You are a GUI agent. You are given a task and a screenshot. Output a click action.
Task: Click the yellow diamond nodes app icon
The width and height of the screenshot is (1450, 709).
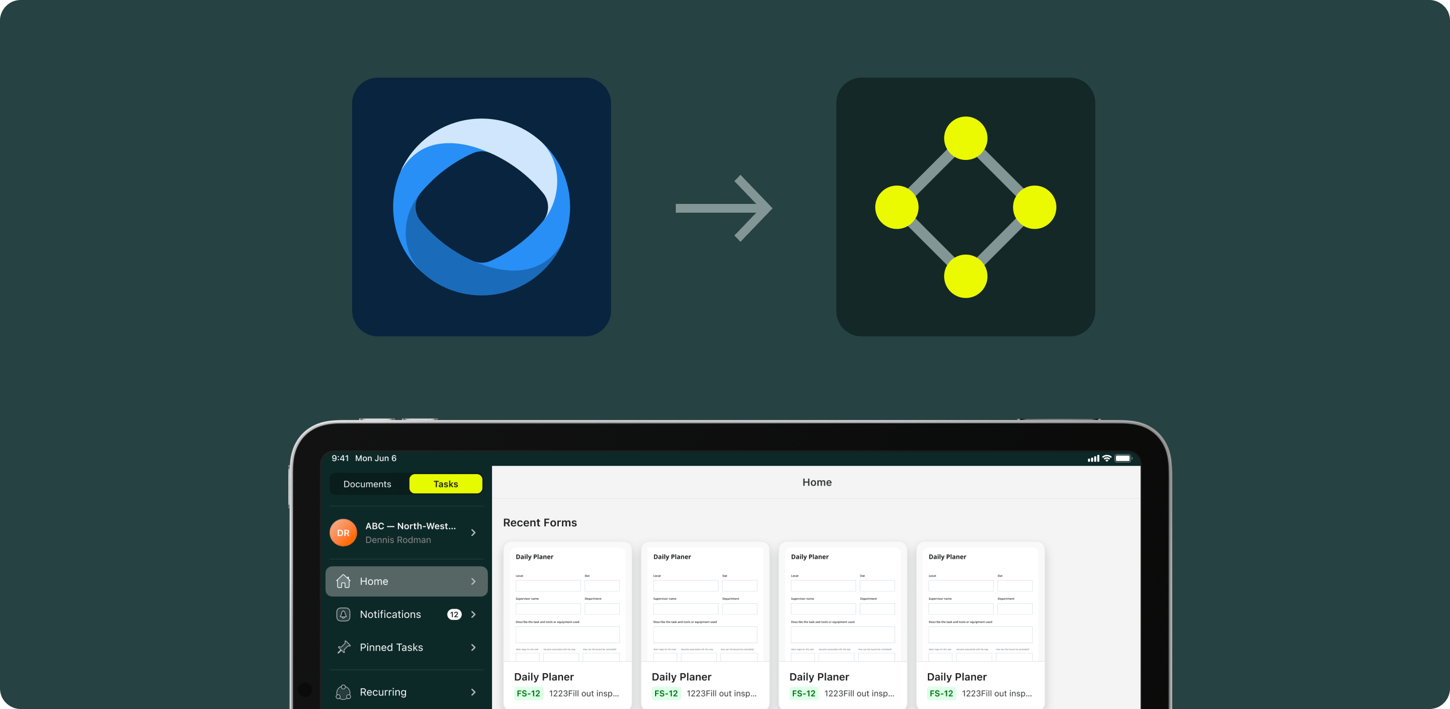[965, 206]
